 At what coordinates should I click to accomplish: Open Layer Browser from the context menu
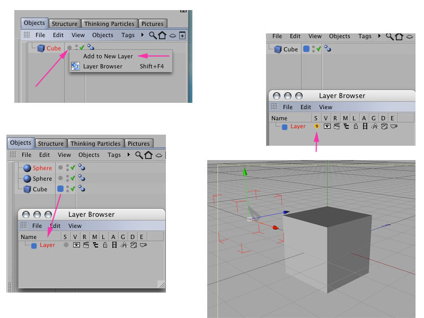tap(103, 66)
